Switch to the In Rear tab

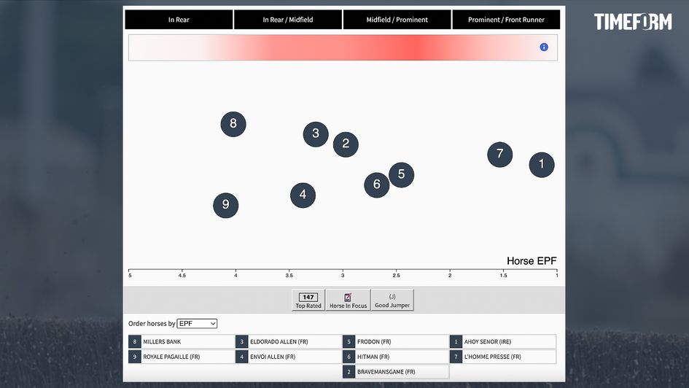coord(179,20)
